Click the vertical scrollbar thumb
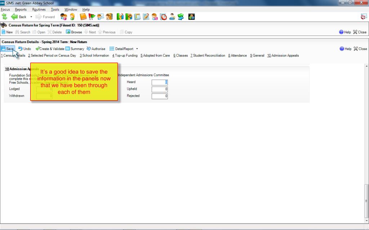The width and height of the screenshot is (369, 230). pos(366,201)
